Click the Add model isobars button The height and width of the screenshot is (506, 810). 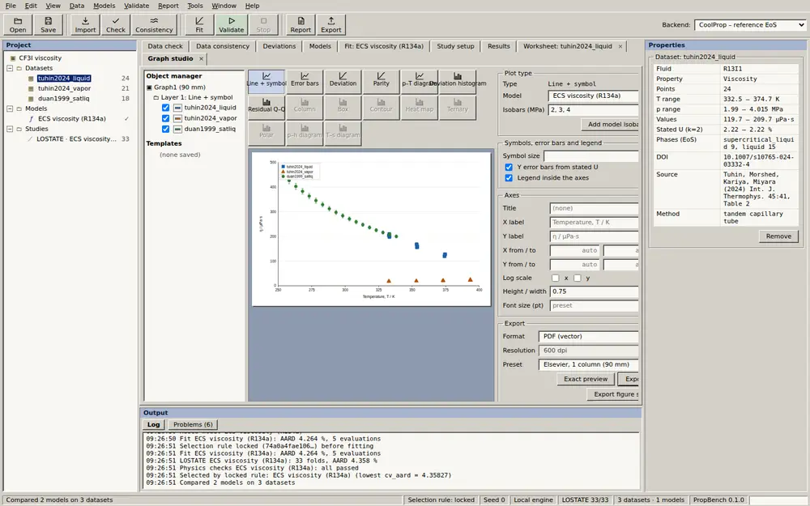tap(610, 125)
